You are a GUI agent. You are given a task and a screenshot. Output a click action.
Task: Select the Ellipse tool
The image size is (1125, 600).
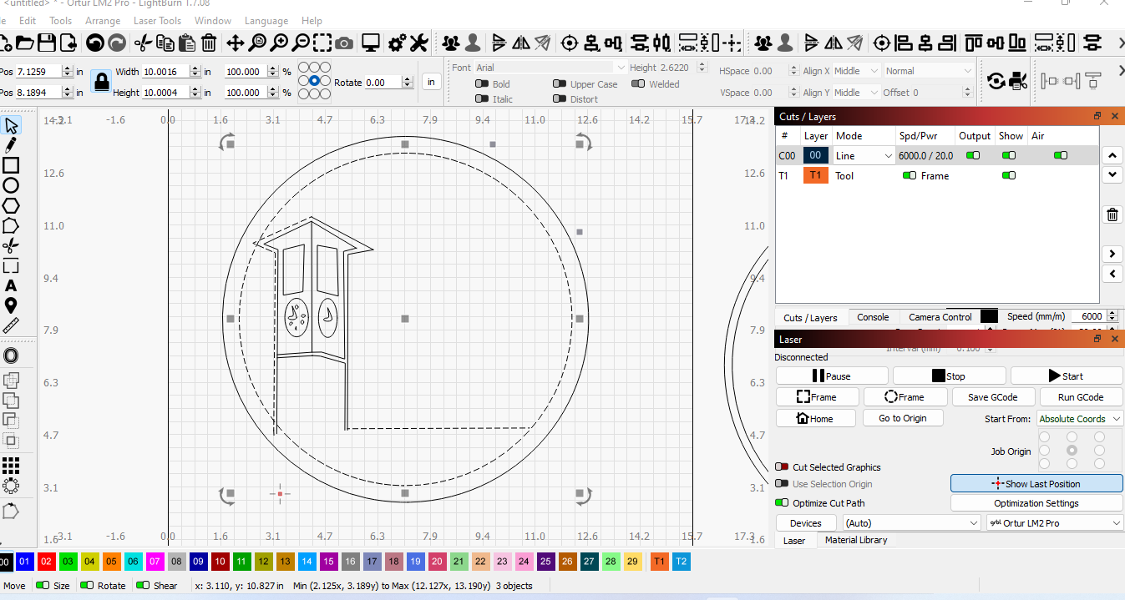tap(11, 185)
